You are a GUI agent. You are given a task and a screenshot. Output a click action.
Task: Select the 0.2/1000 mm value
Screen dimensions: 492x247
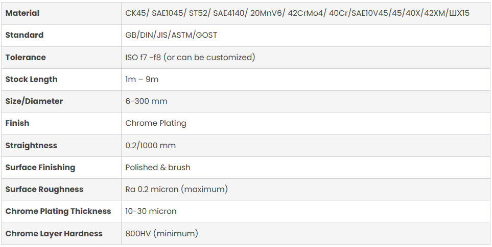(x=150, y=146)
